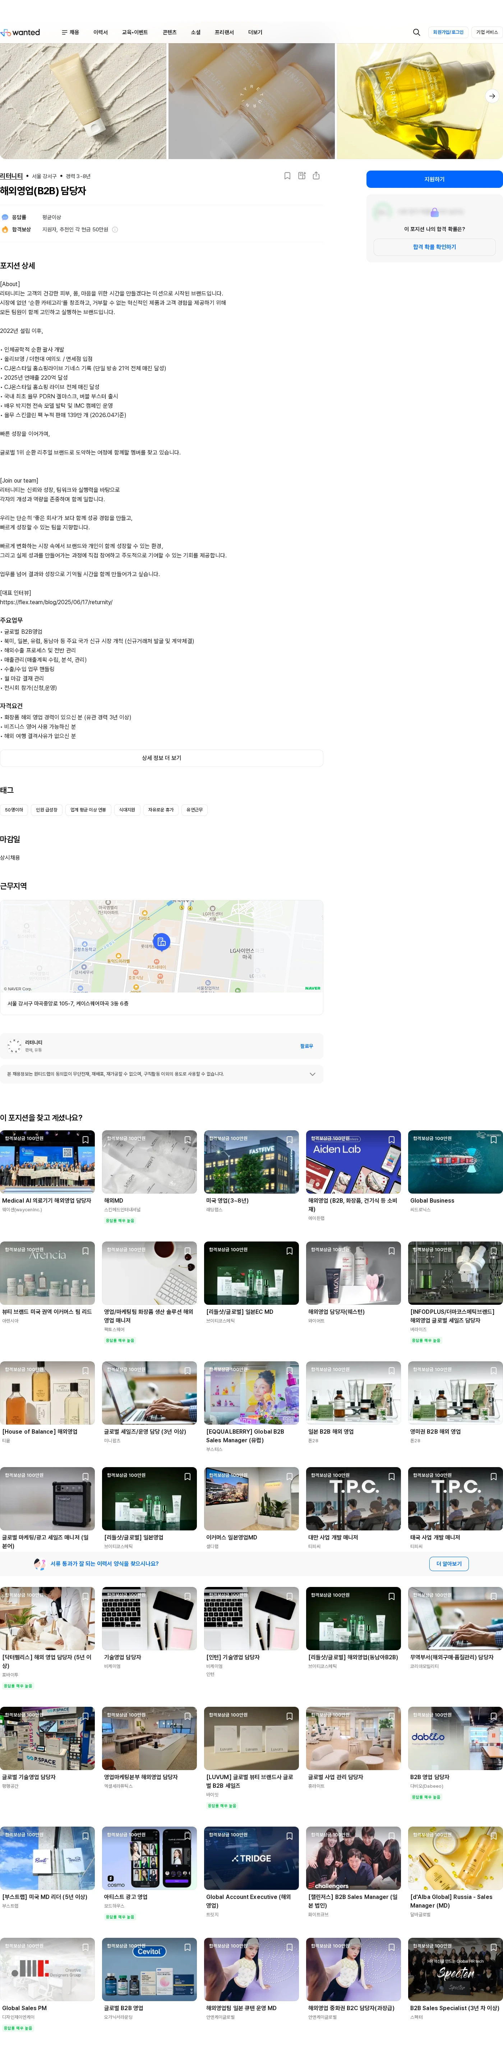Open the flex.team interview blog link
The image size is (503, 2049).
[x=56, y=602]
